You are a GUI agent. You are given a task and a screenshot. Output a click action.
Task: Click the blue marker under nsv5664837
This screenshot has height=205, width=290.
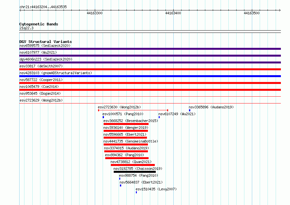121,185
